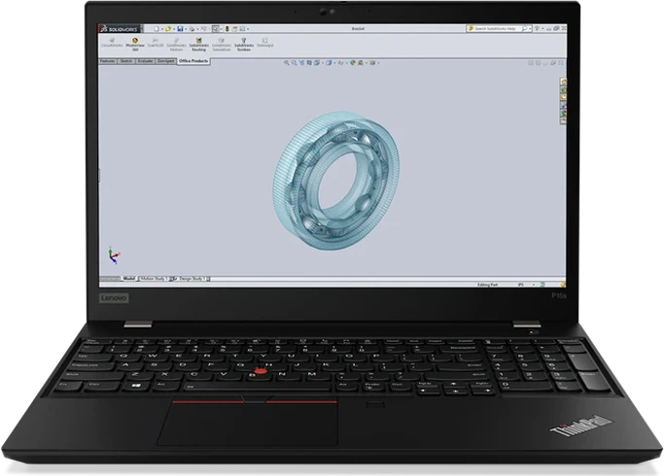Click the SolidWorks Motion add-in icon

(x=176, y=46)
